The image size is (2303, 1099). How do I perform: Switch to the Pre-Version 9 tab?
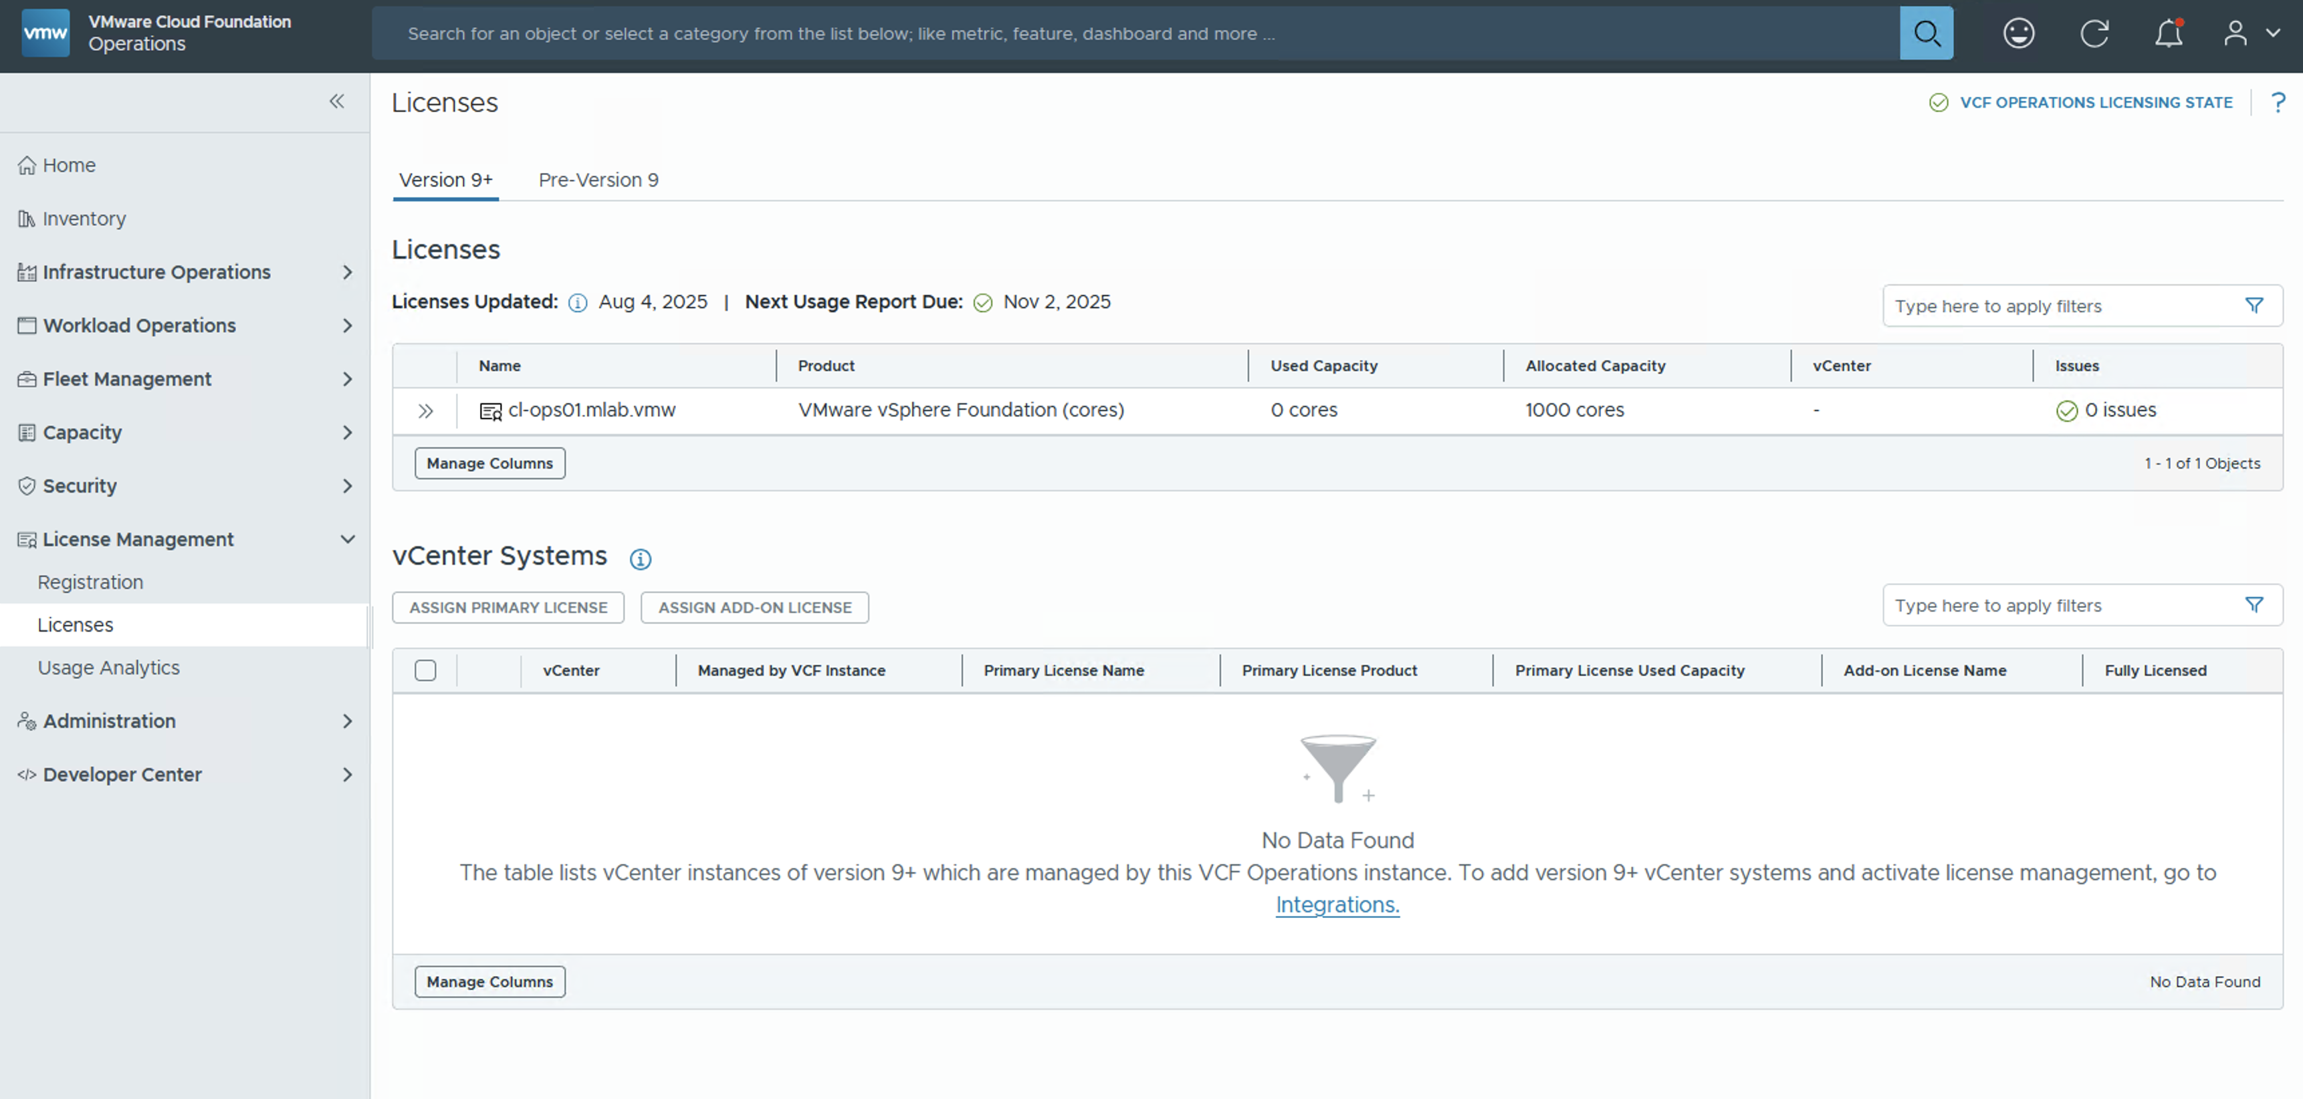[x=598, y=180]
